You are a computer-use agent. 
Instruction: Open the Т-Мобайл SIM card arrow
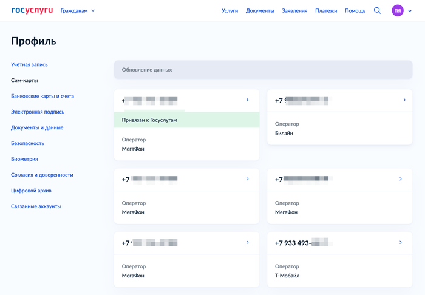401,243
